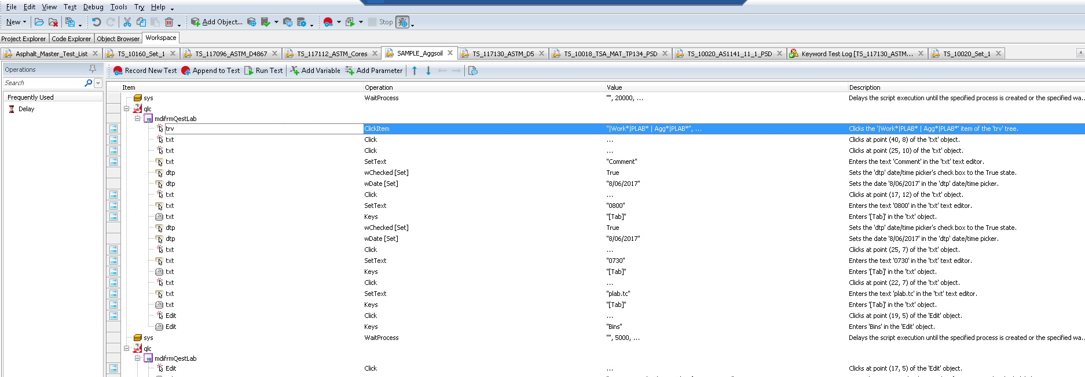
Task: Toggle the Operations panel pin
Action: click(x=93, y=69)
